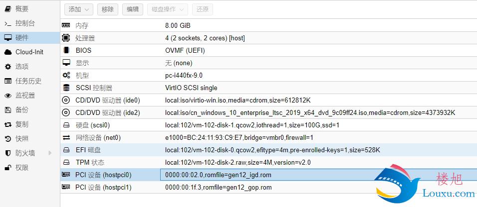Select the EFI 磁盘 row
477x207 pixels.
268,150
